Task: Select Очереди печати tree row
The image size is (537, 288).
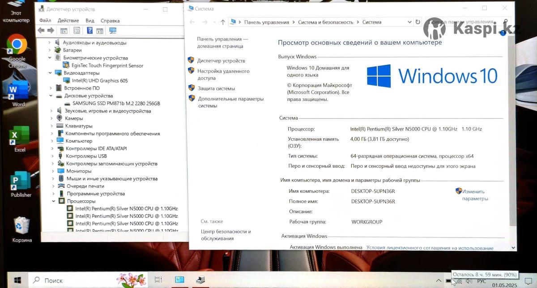Action: pyautogui.click(x=85, y=186)
